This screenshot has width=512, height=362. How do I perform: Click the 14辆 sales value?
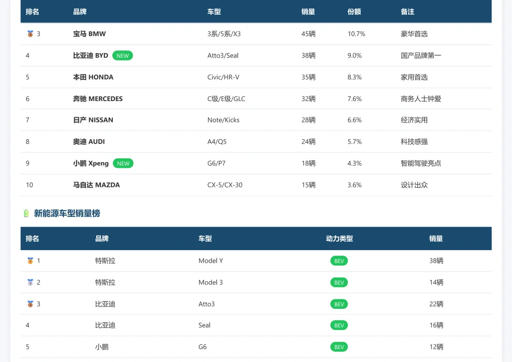pyautogui.click(x=436, y=282)
